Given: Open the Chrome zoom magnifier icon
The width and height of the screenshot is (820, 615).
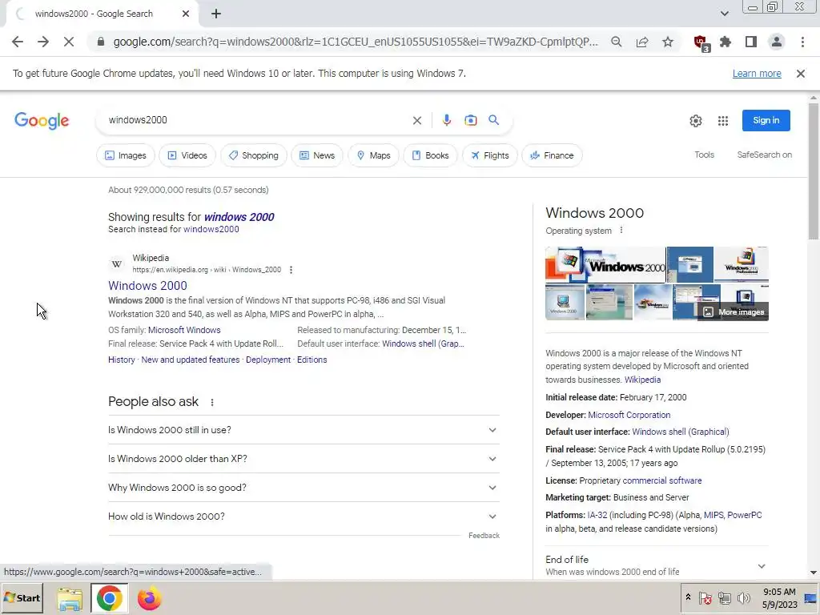Looking at the screenshot, I should click(617, 42).
